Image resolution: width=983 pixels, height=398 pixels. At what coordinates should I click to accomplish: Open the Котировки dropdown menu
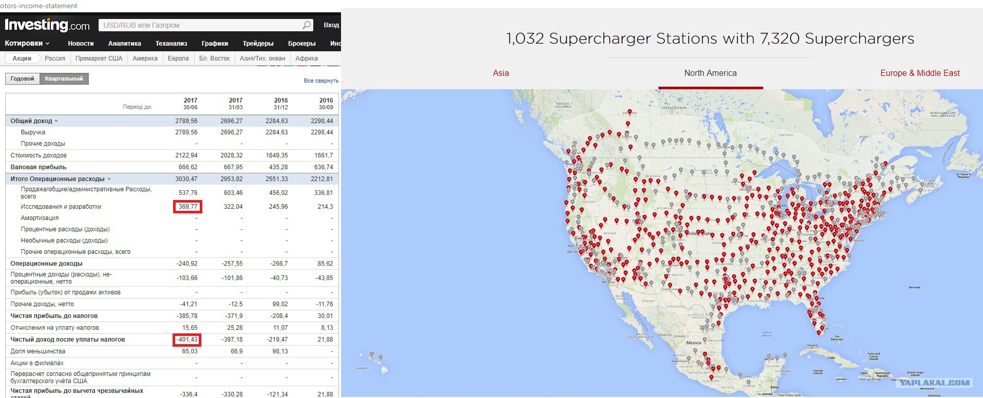coord(27,44)
